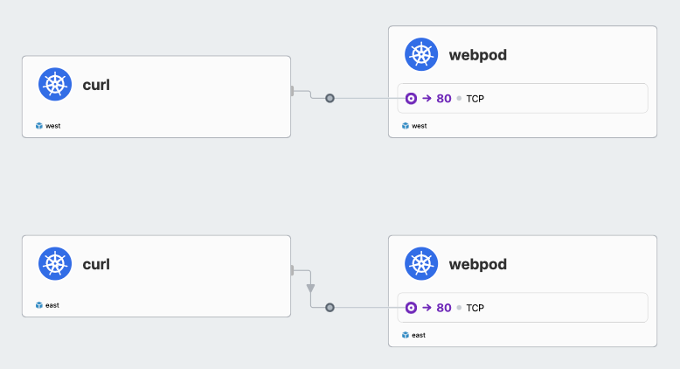Viewport: 680px width, 369px height.
Task: Select the flow circle node on west connection
Action: point(330,99)
